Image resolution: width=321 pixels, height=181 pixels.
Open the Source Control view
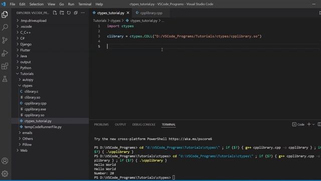[x=5, y=40]
